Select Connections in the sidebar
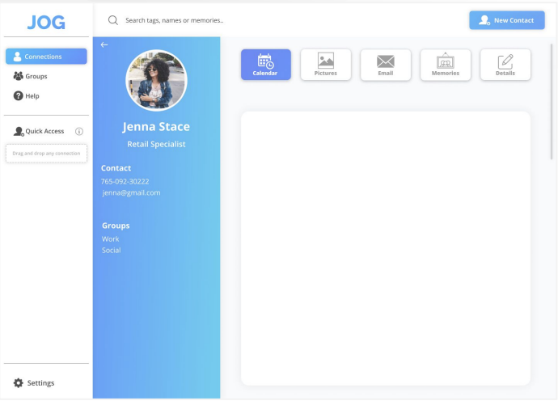Image resolution: width=558 pixels, height=401 pixels. click(x=46, y=57)
